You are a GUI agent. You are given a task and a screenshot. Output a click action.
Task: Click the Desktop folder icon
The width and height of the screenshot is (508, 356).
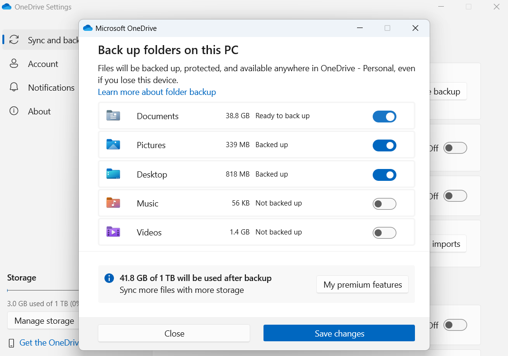tap(113, 174)
